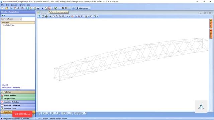
Task: Click the question mark help icon above graphics
Action: pyautogui.click(x=39, y=16)
